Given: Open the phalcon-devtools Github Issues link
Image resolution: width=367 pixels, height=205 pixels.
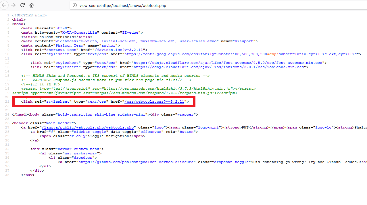Looking at the screenshot, I should pyautogui.click(x=136, y=162).
